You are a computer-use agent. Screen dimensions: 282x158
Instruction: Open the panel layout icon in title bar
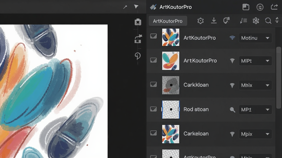coord(246,7)
